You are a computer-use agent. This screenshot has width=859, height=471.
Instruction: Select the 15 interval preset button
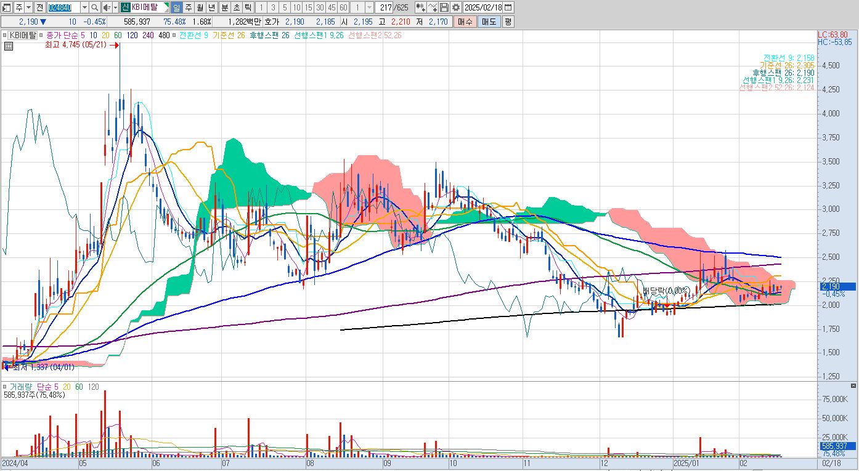(x=308, y=7)
